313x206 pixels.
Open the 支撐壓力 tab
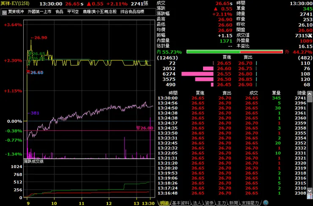pos(250,203)
